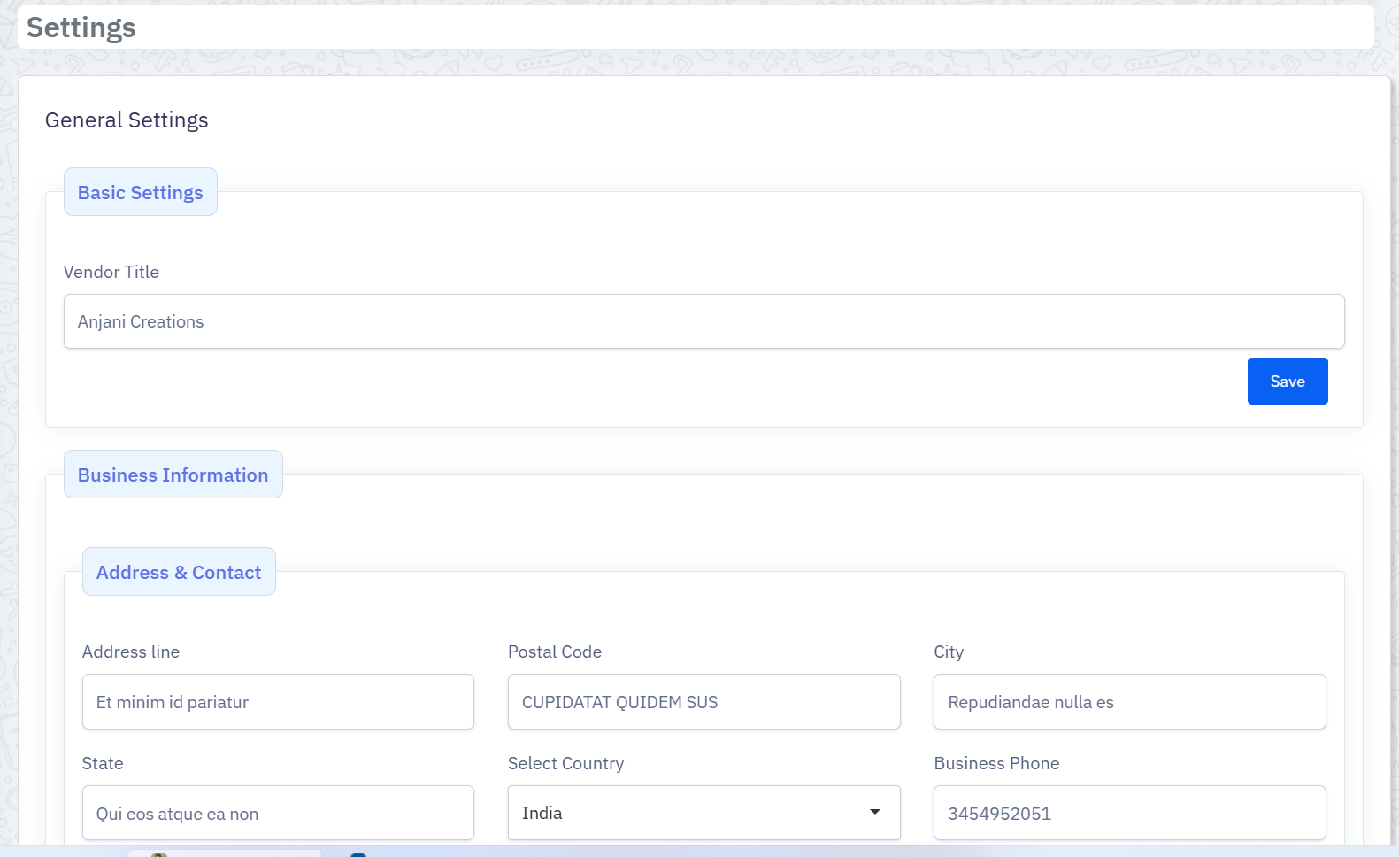Select the Basic Settings section label
Image resolution: width=1399 pixels, height=857 pixels.
click(141, 192)
